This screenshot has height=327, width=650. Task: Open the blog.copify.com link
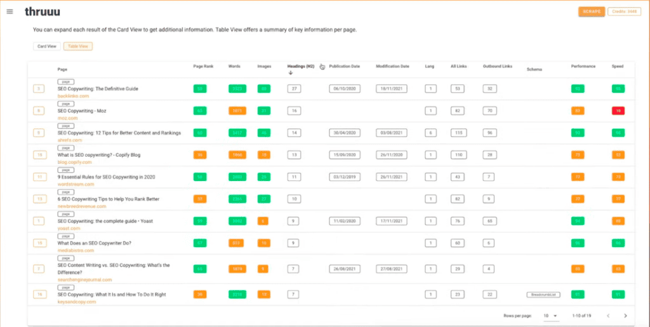click(75, 162)
